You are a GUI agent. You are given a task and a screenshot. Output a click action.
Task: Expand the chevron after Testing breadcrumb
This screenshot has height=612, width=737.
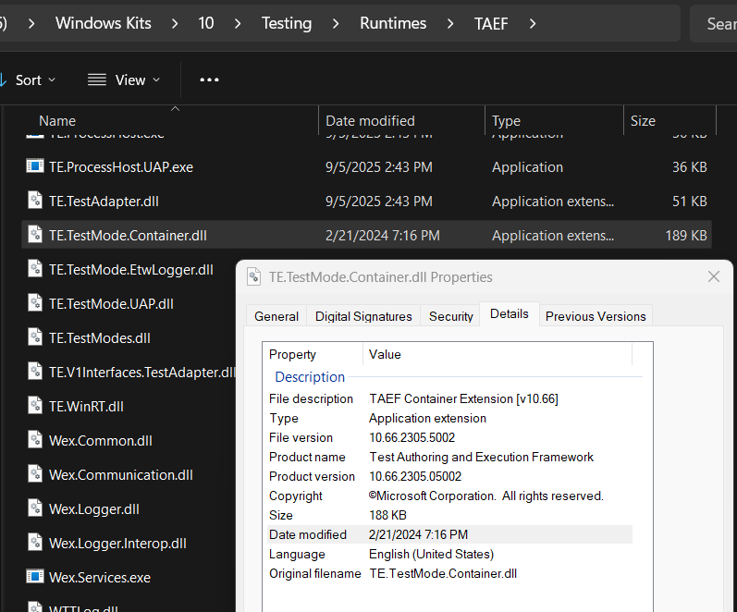336,23
